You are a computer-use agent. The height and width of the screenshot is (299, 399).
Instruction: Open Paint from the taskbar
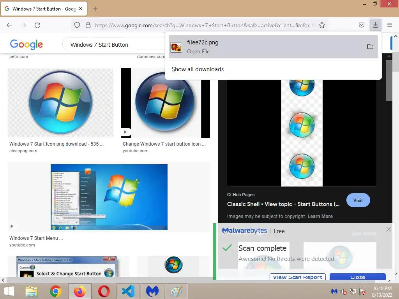177,291
